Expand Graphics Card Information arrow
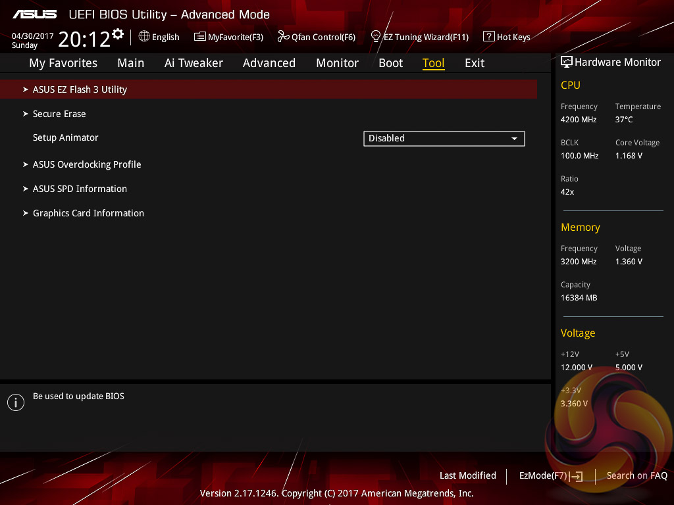 tap(26, 213)
